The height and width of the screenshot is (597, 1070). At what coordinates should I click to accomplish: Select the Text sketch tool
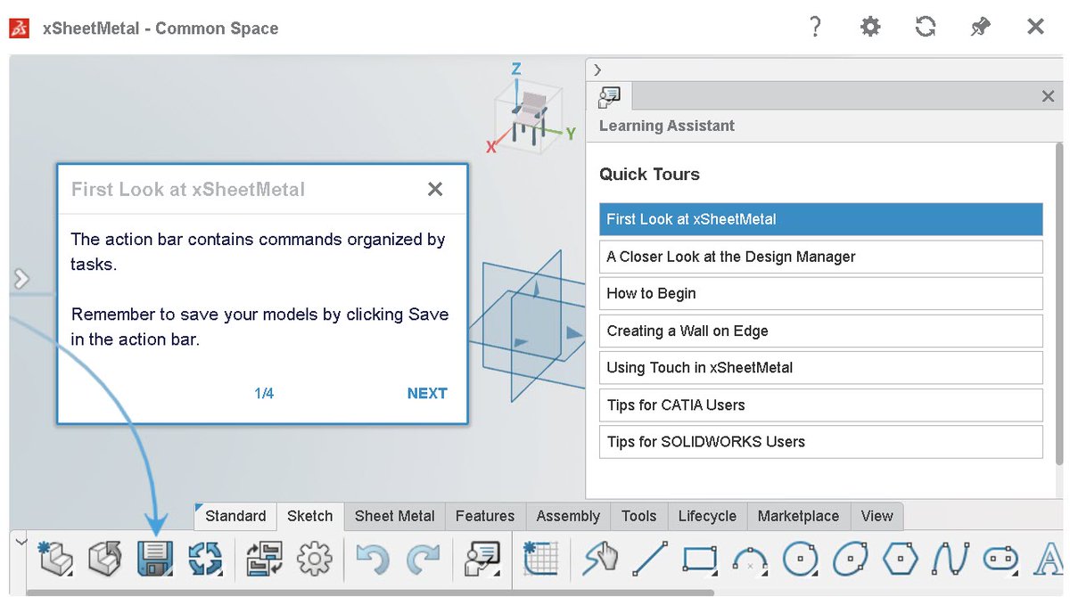[1048, 560]
